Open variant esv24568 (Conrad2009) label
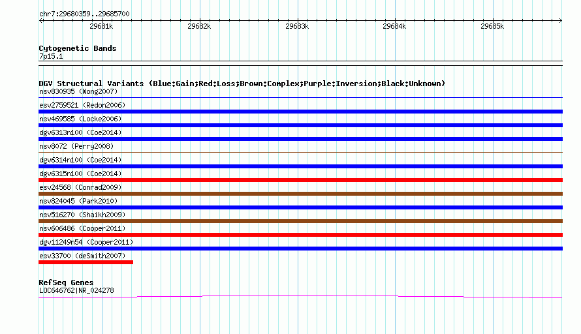 coord(80,187)
